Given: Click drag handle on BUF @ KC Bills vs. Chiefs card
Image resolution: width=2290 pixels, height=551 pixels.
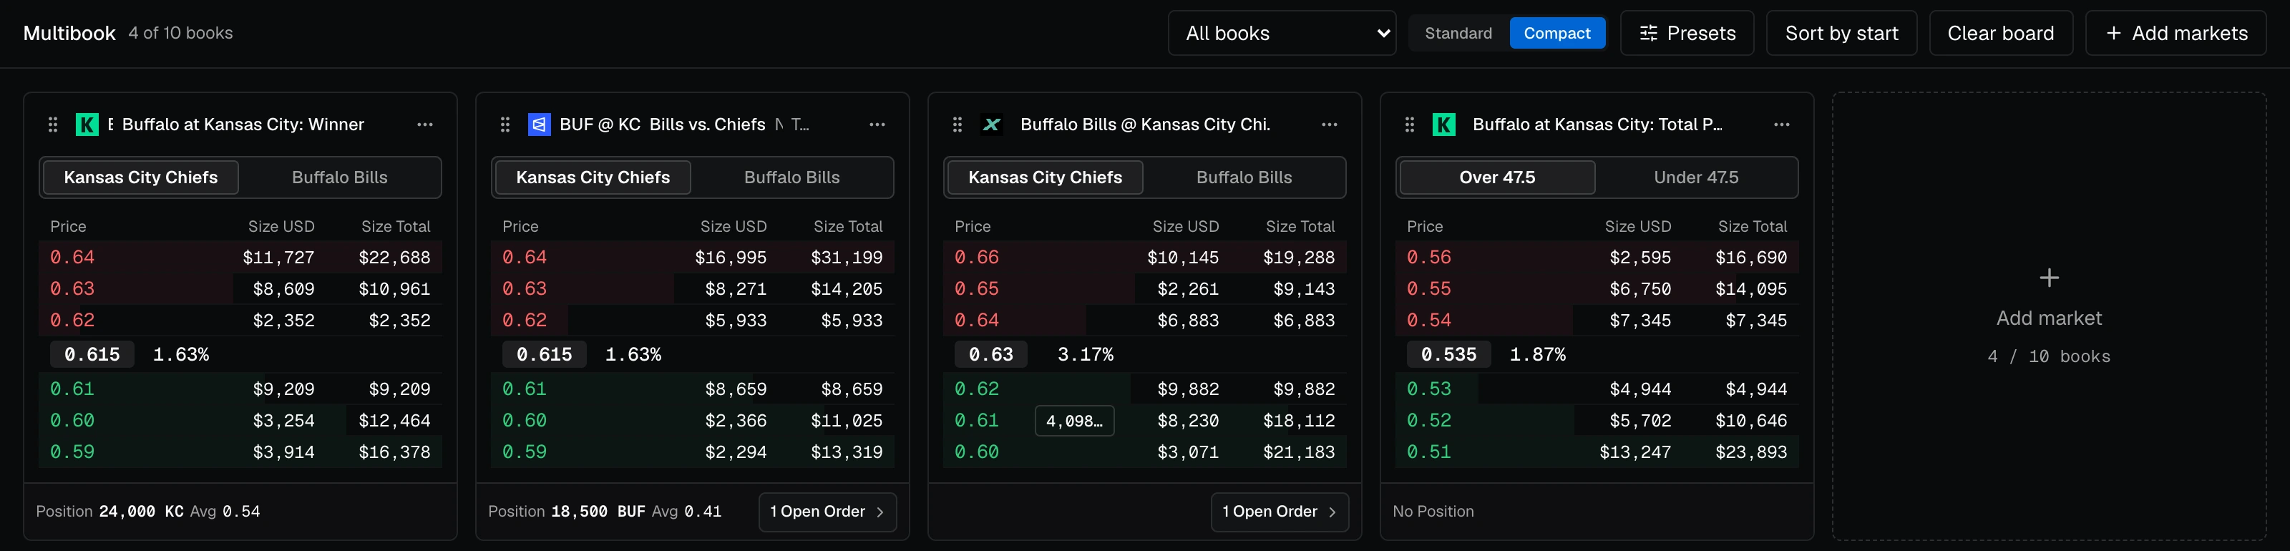Looking at the screenshot, I should [x=505, y=125].
